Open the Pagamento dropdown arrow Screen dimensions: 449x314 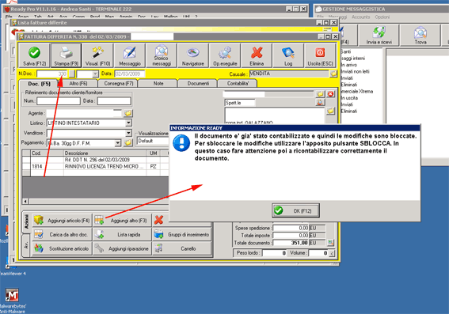pyautogui.click(x=118, y=142)
